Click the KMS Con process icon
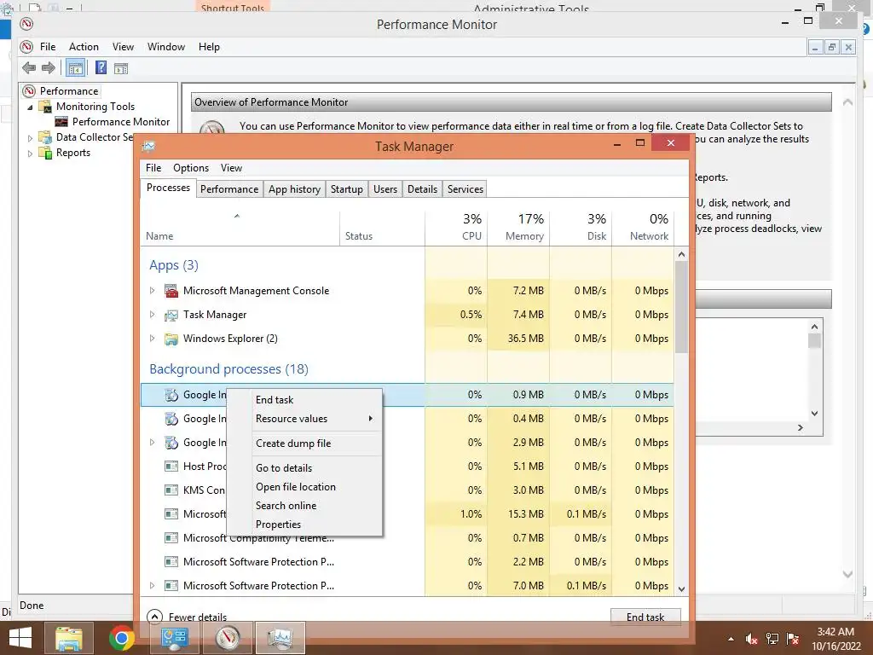This screenshot has height=655, width=873. coord(171,490)
